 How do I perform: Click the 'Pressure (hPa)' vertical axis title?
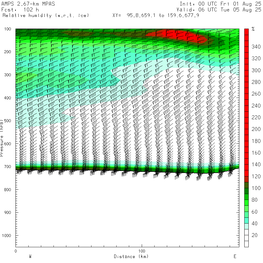pyautogui.click(x=2, y=138)
